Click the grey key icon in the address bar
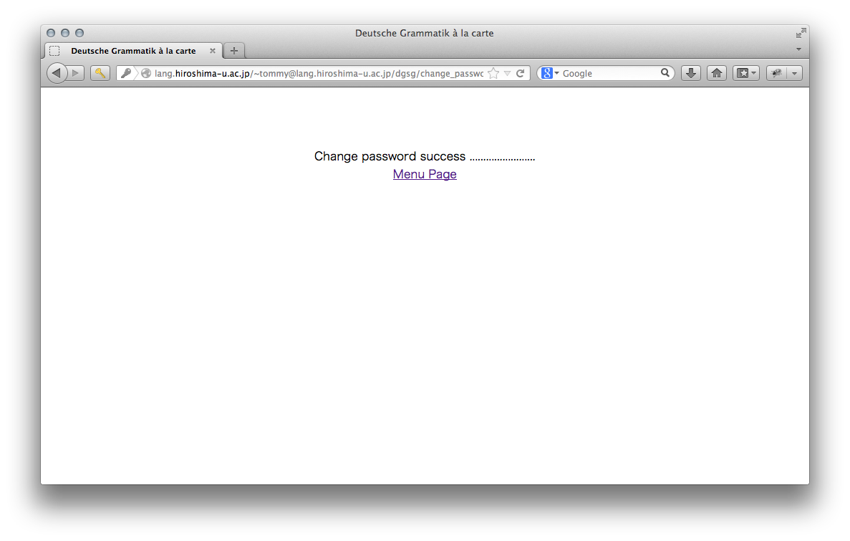Image resolution: width=850 pixels, height=541 pixels. pyautogui.click(x=125, y=73)
